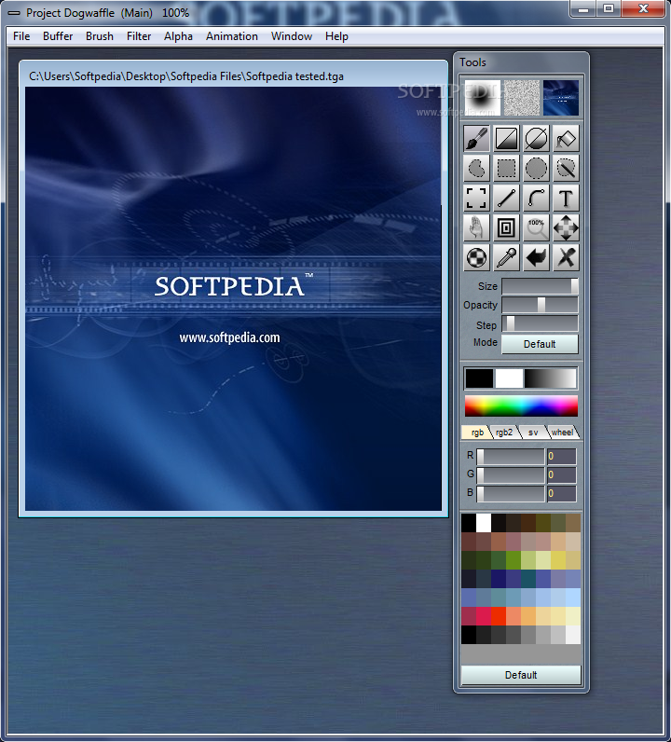Pick the bright red-orange palette swatch

499,616
